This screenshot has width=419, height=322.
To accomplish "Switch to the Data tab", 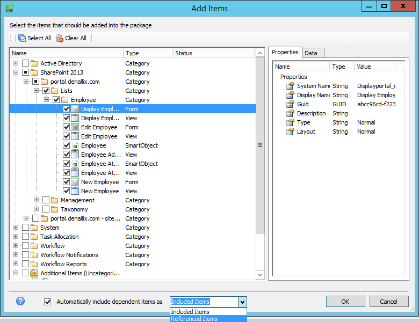I will [x=310, y=53].
